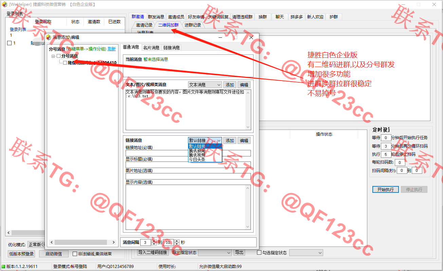The height and width of the screenshot is (271, 443).
Task: Open the 新人欢迎 main tab
Action: (x=315, y=17)
